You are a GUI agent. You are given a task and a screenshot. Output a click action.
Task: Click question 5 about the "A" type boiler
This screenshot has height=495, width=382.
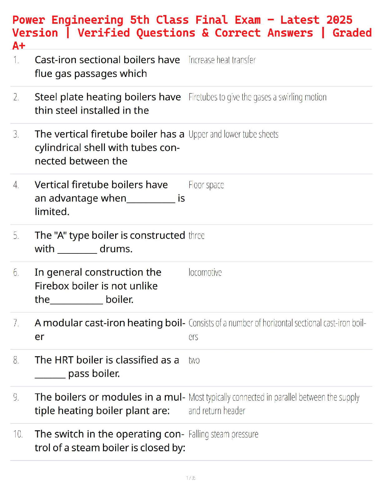(109, 242)
